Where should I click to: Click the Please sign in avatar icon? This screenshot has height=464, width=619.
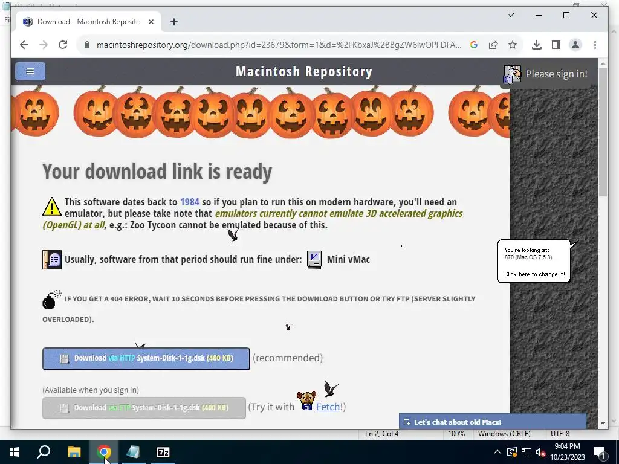[513, 74]
